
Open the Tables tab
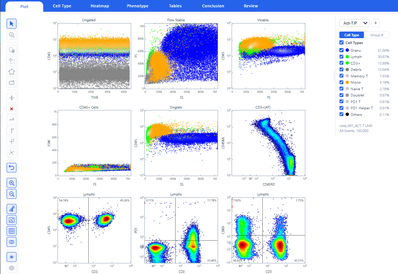point(176,6)
